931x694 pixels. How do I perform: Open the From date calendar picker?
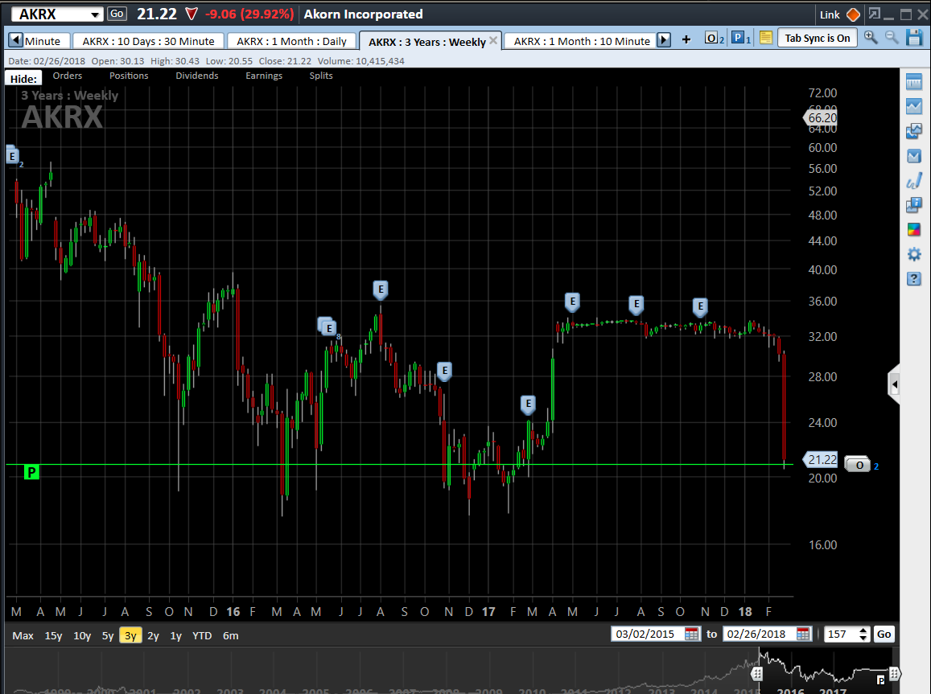(692, 634)
